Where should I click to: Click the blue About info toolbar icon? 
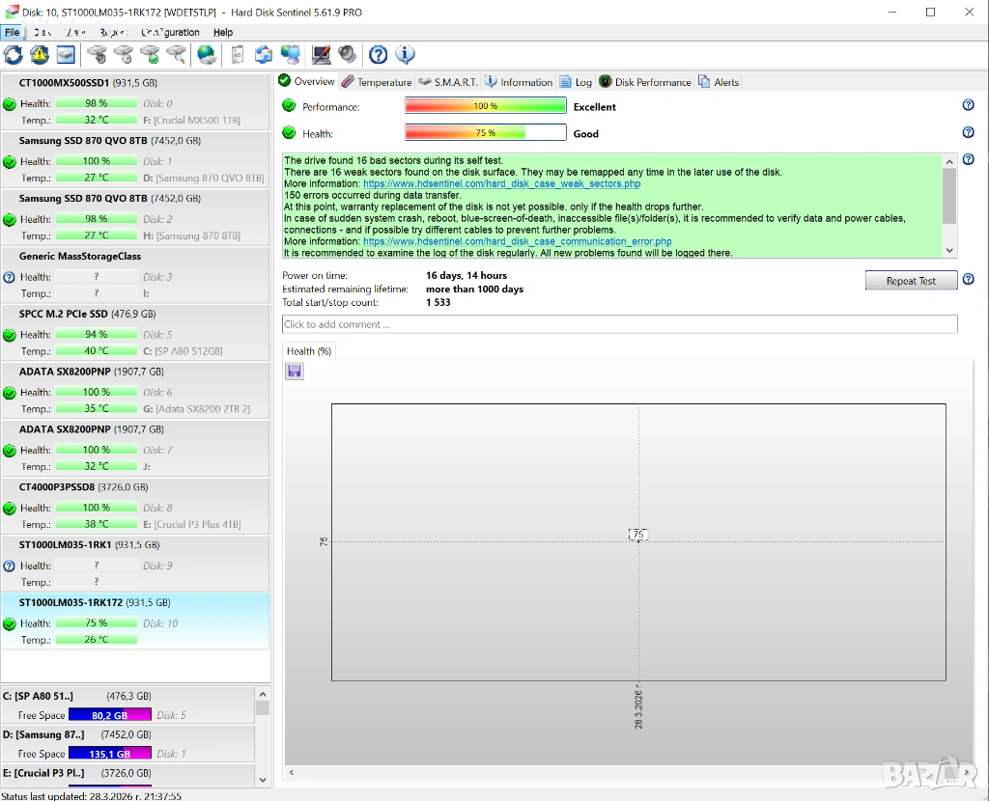[x=406, y=55]
